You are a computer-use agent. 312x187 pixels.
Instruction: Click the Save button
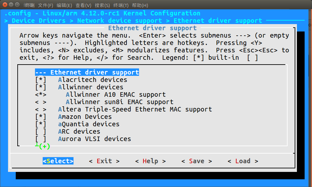tap(196, 161)
